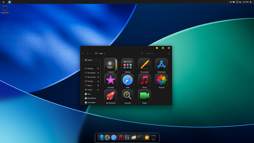Select Documents in the sidebar
254x143 pixels.
(x=90, y=77)
